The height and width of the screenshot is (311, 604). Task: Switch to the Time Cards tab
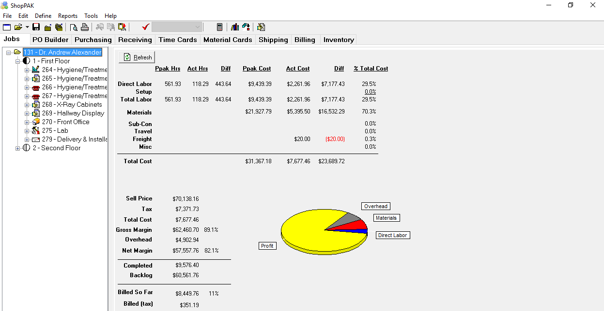[x=178, y=40]
